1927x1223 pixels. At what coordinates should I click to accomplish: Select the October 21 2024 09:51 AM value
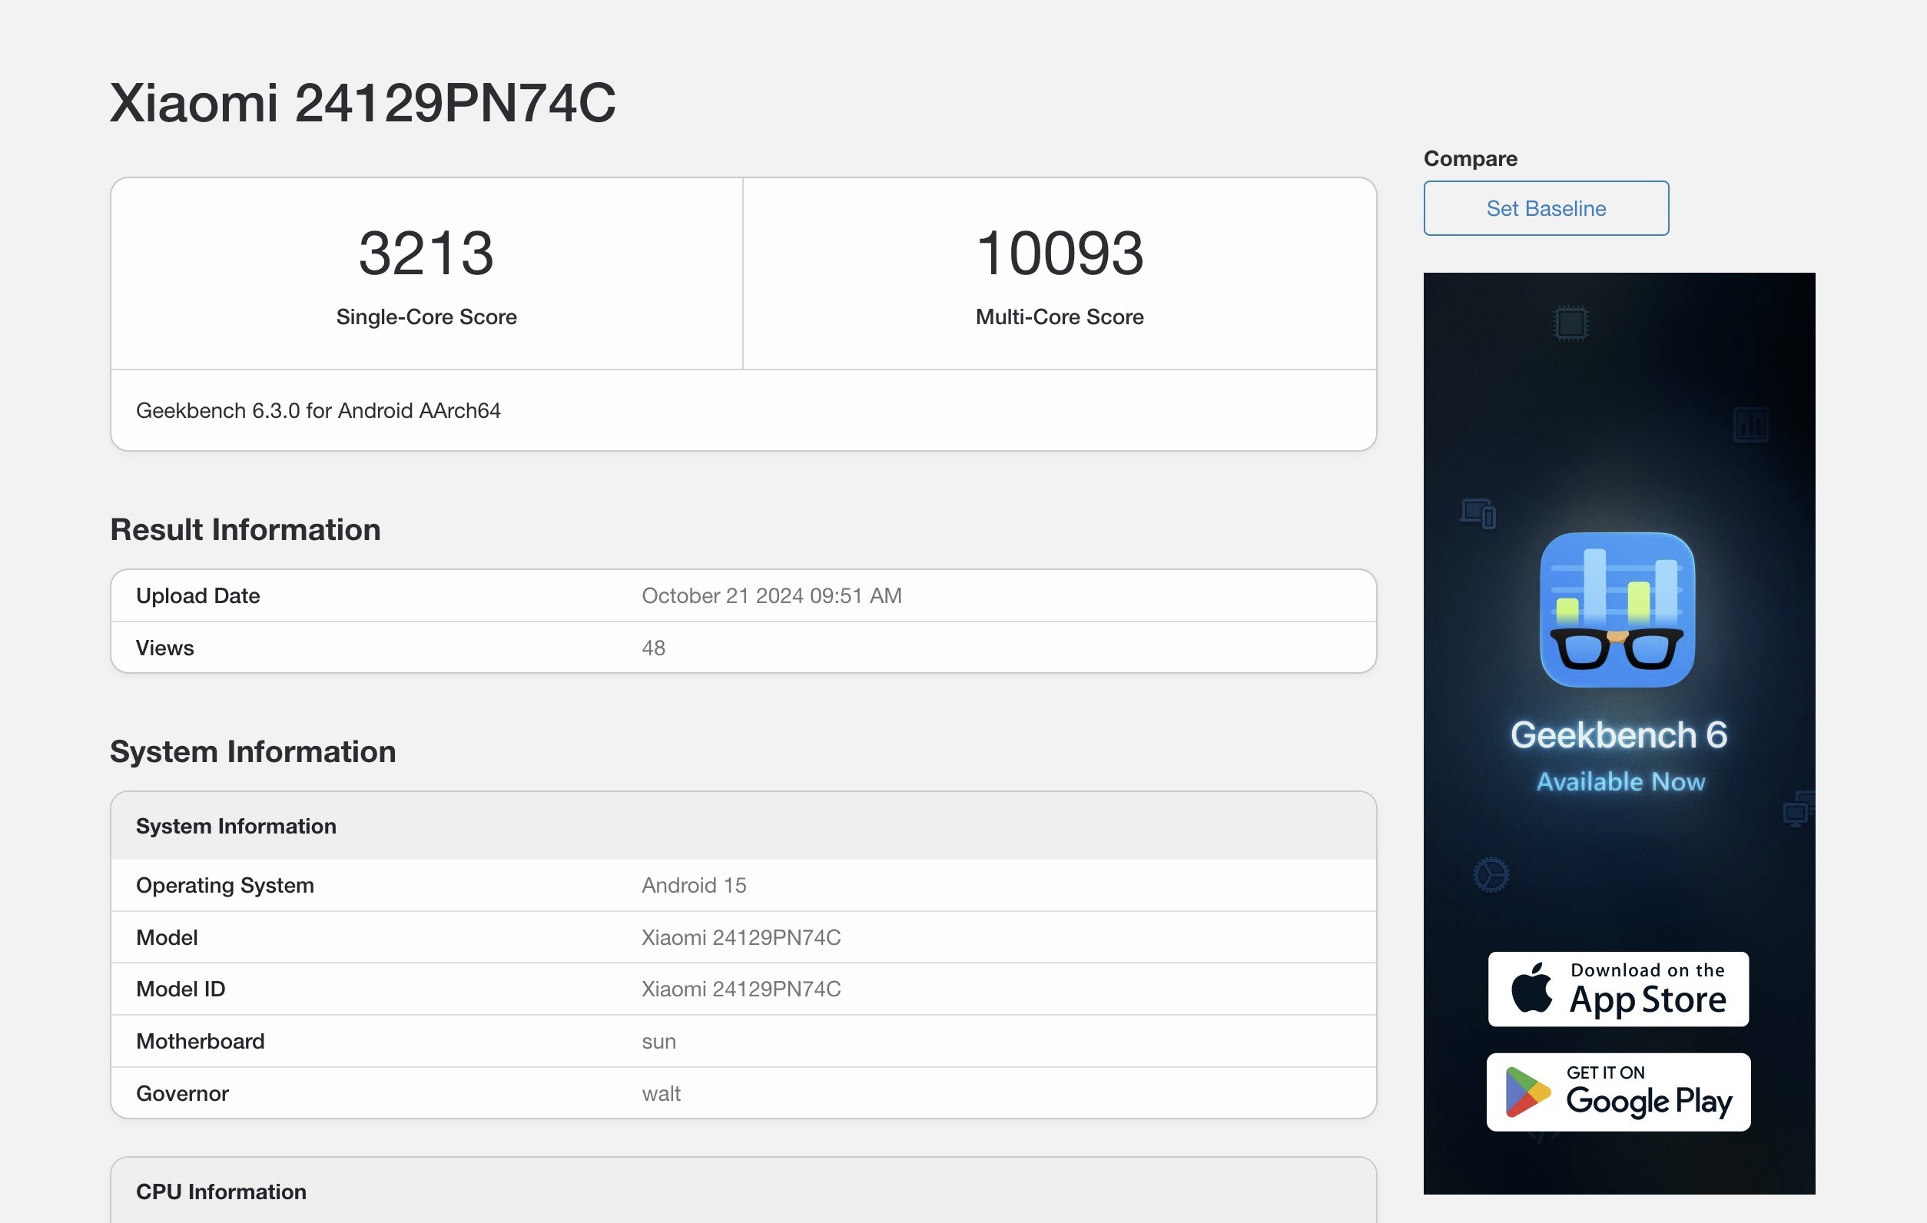(771, 596)
